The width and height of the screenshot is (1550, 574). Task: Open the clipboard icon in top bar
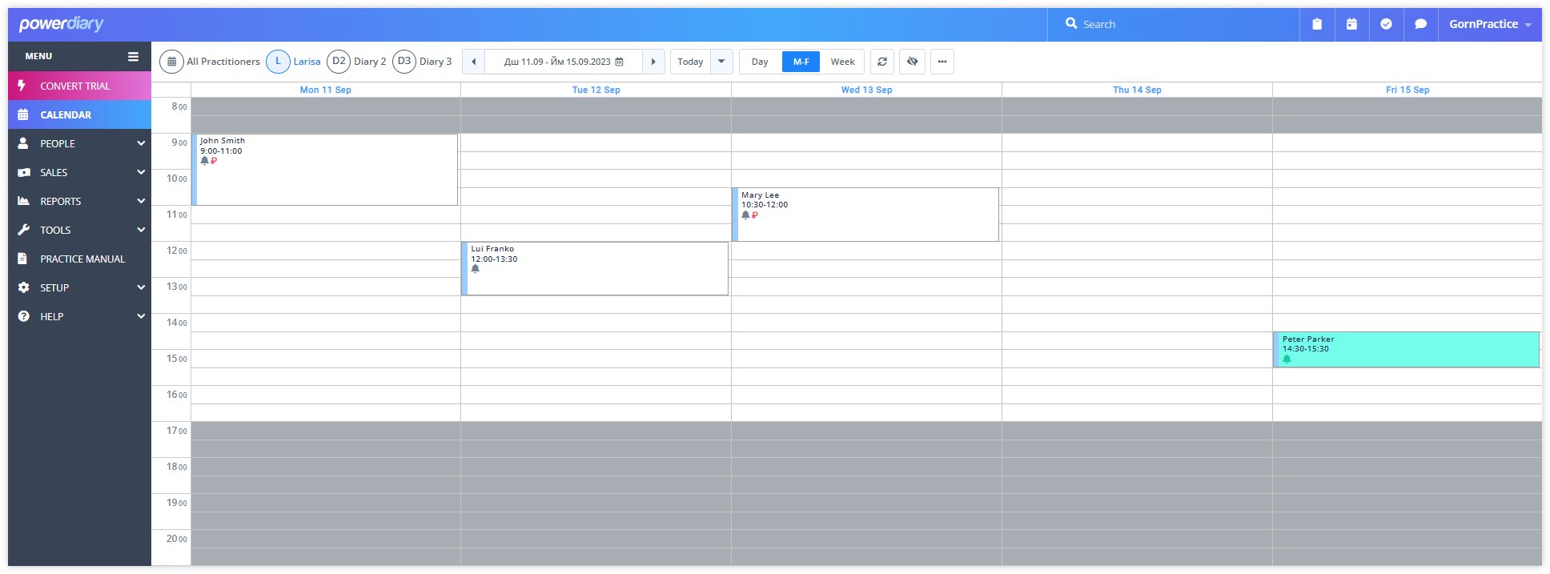[1317, 24]
